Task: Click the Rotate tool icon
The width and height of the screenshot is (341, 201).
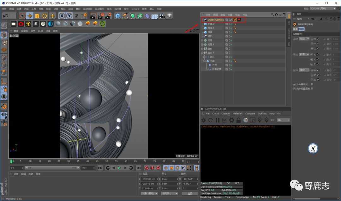Action: (x=45, y=16)
